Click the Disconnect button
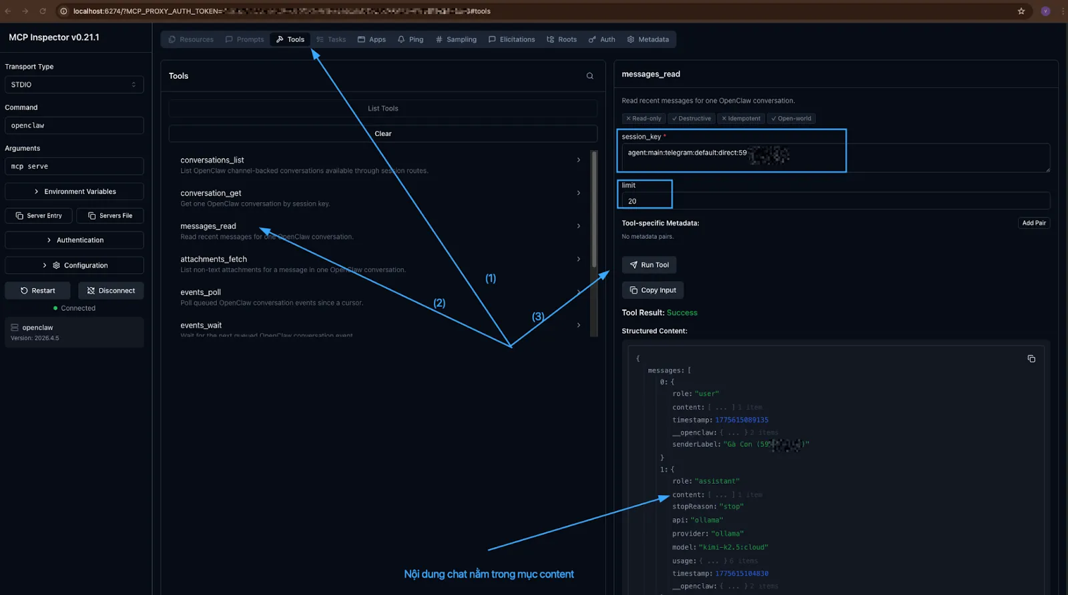Viewport: 1068px width, 595px height. (x=111, y=291)
